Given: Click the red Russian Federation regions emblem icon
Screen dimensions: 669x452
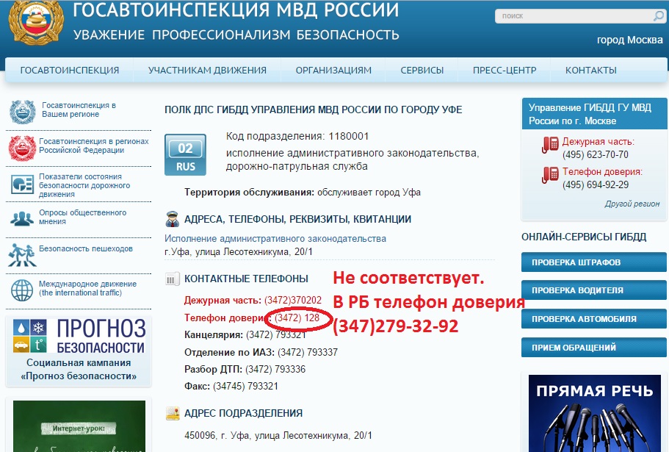Looking at the screenshot, I should pyautogui.click(x=22, y=148).
